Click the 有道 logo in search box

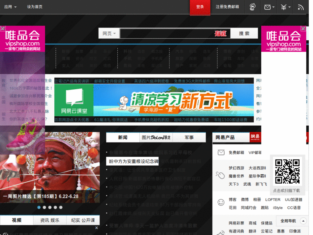point(221,33)
